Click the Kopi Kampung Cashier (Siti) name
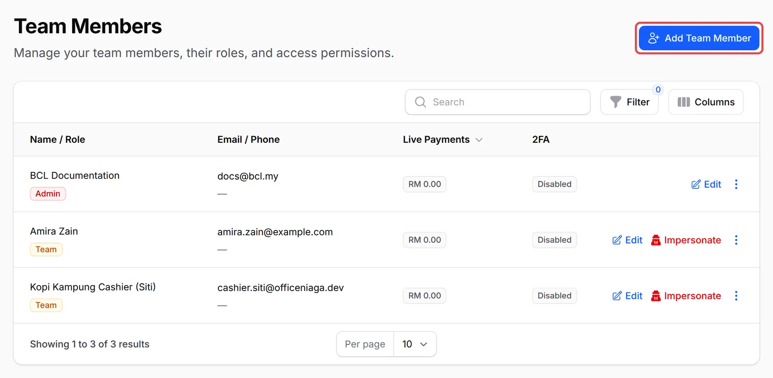 coord(93,287)
